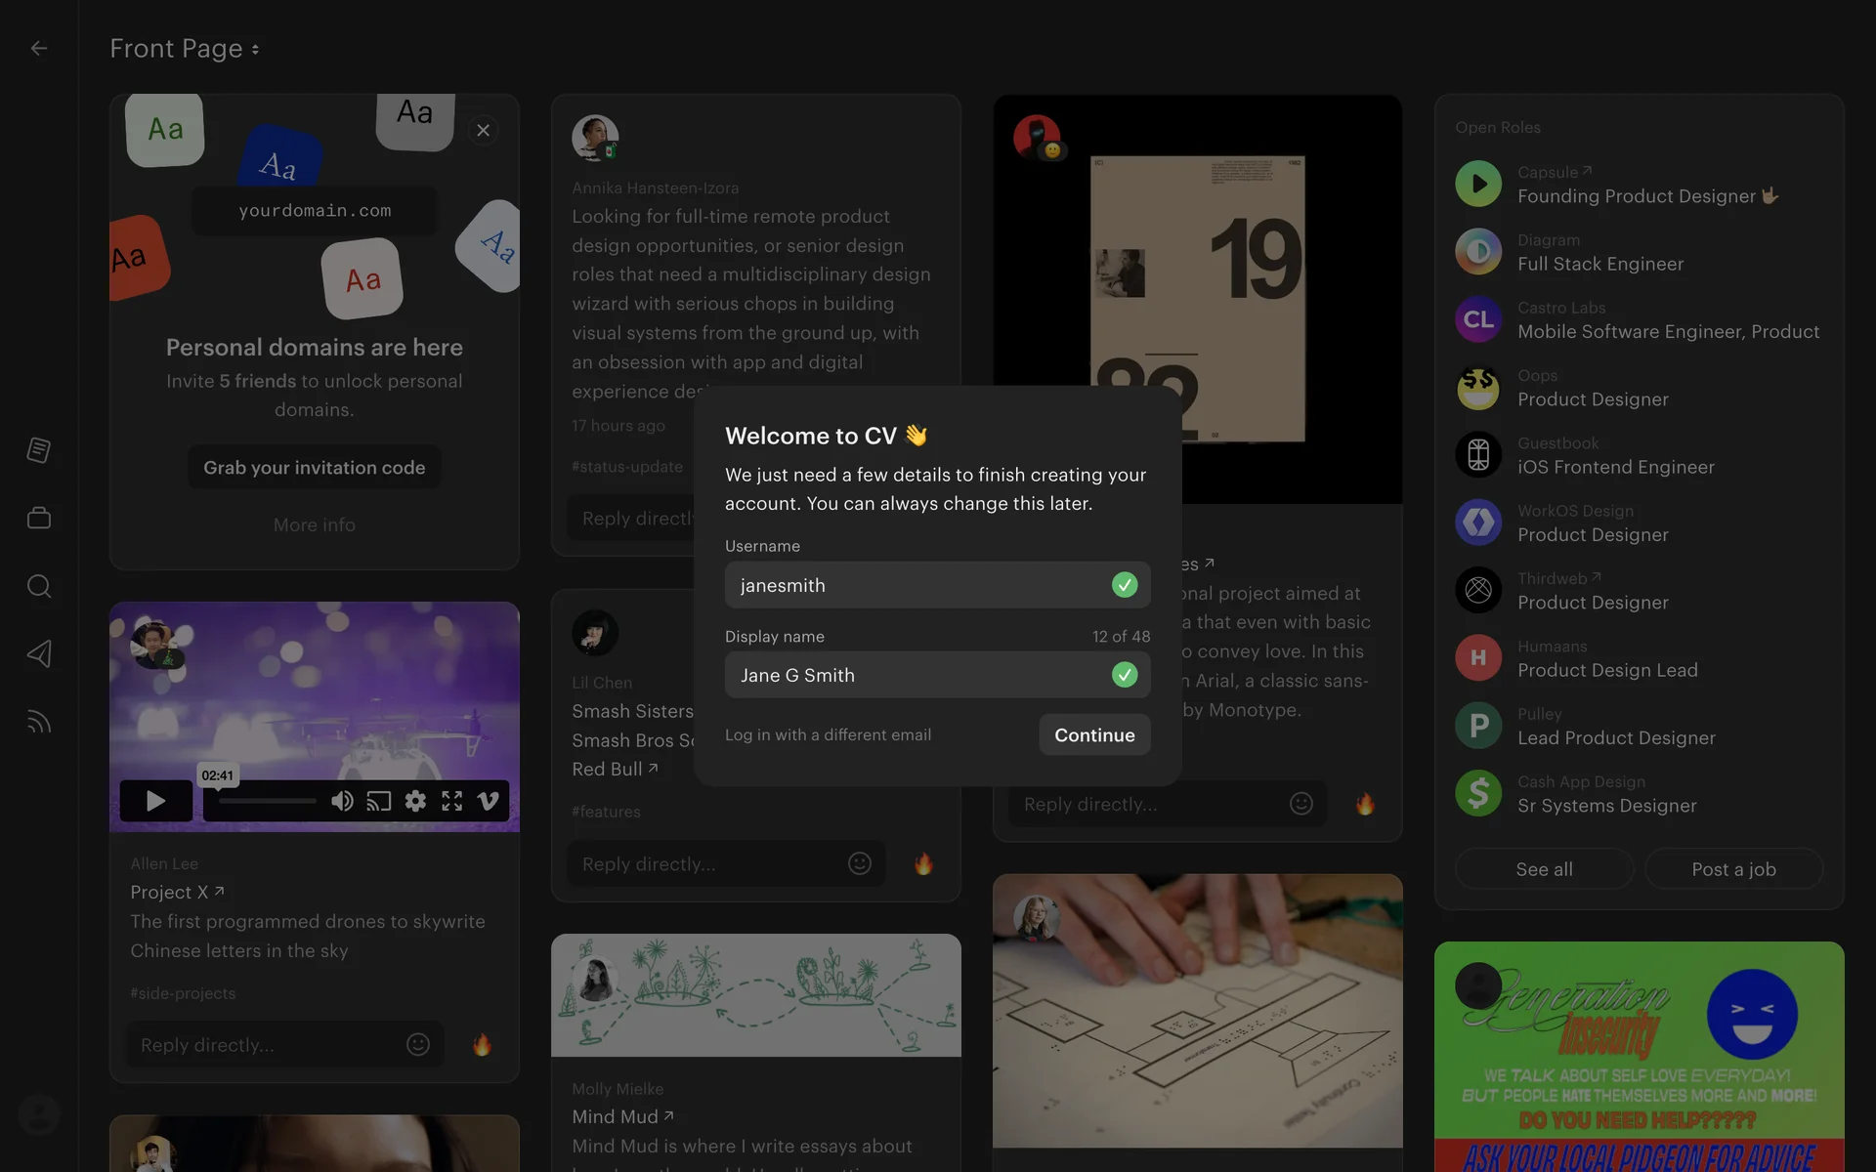Click the fire reaction on Project X post
The width and height of the screenshot is (1876, 1172).
pyautogui.click(x=482, y=1044)
